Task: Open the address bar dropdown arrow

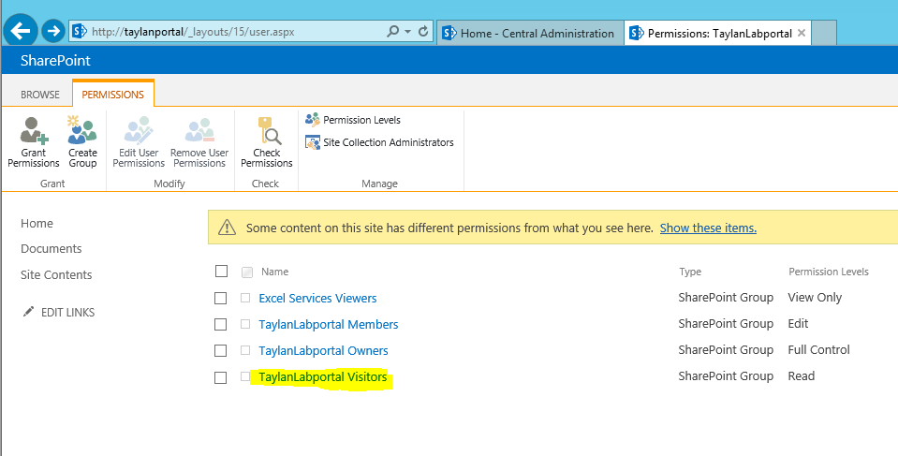Action: (x=407, y=32)
